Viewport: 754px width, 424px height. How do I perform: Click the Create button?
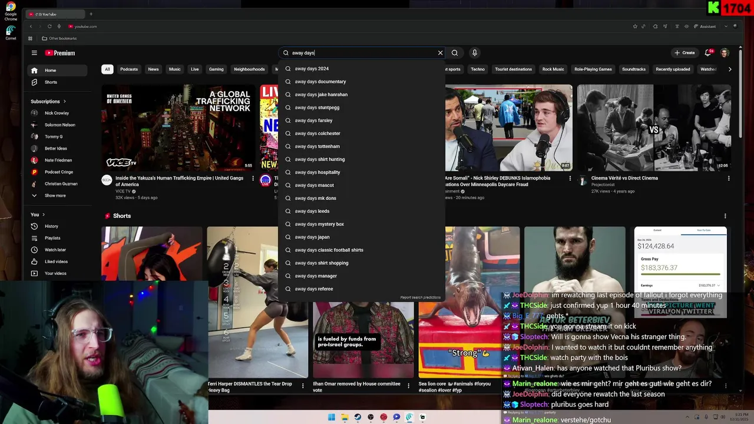[684, 53]
